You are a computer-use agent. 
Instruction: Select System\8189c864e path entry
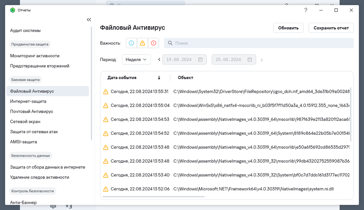click(x=261, y=133)
